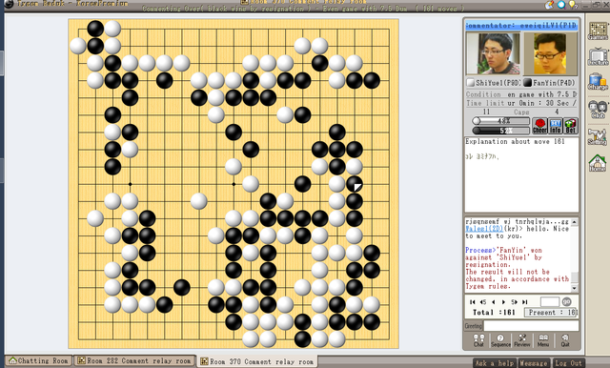Image resolution: width=610 pixels, height=368 pixels.
Task: Go to Home via house icon
Action: coord(598,163)
